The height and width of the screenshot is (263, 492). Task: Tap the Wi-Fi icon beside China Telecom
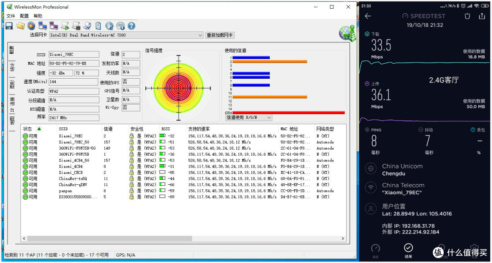click(x=371, y=188)
